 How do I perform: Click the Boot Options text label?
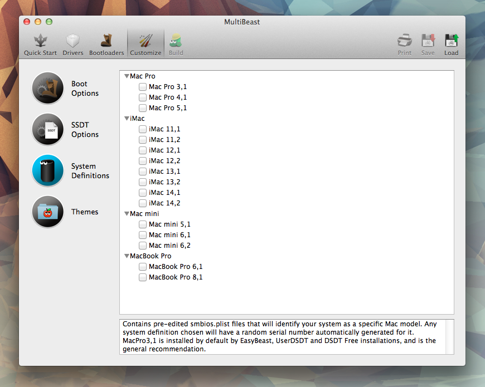(x=85, y=89)
